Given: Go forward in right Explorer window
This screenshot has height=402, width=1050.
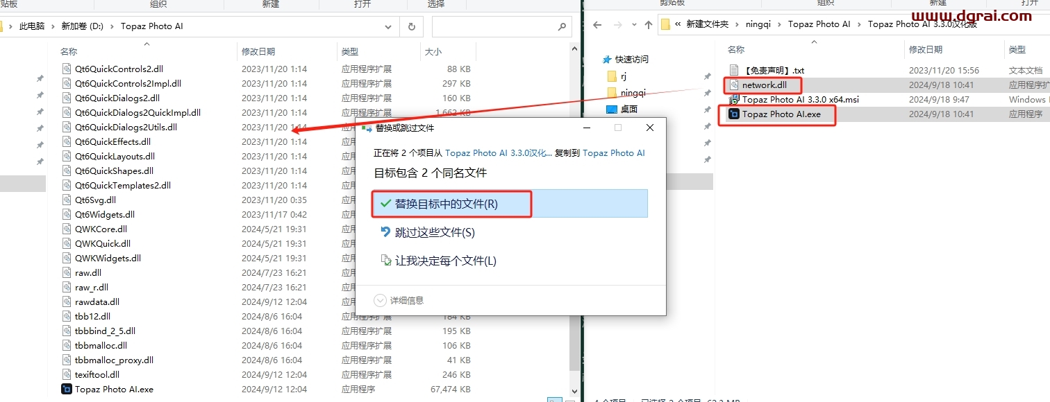Looking at the screenshot, I should 617,24.
